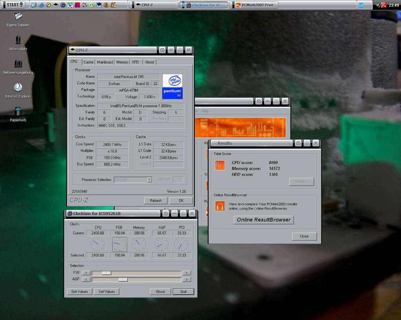Click CPU clock dial in ClockGen
401x320 pixels.
pos(98,244)
